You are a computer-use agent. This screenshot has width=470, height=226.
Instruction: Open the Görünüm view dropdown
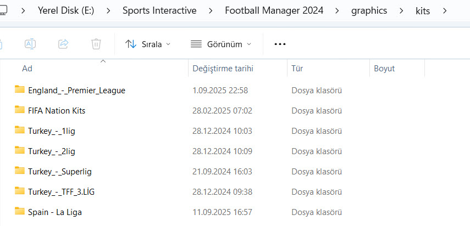pyautogui.click(x=220, y=44)
